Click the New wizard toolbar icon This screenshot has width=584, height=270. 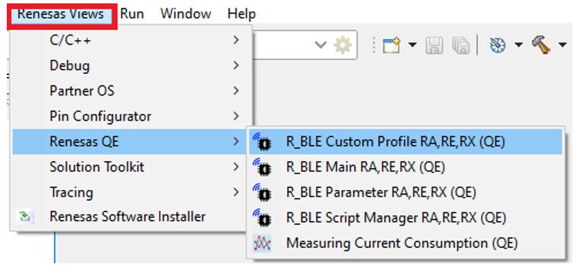point(392,45)
